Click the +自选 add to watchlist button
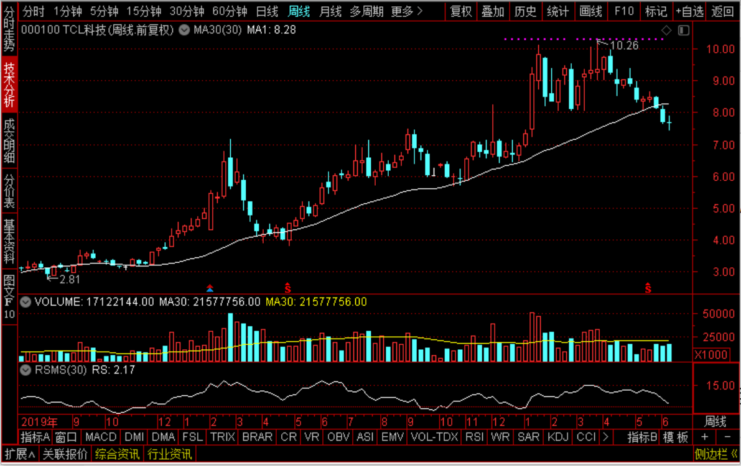 (689, 11)
